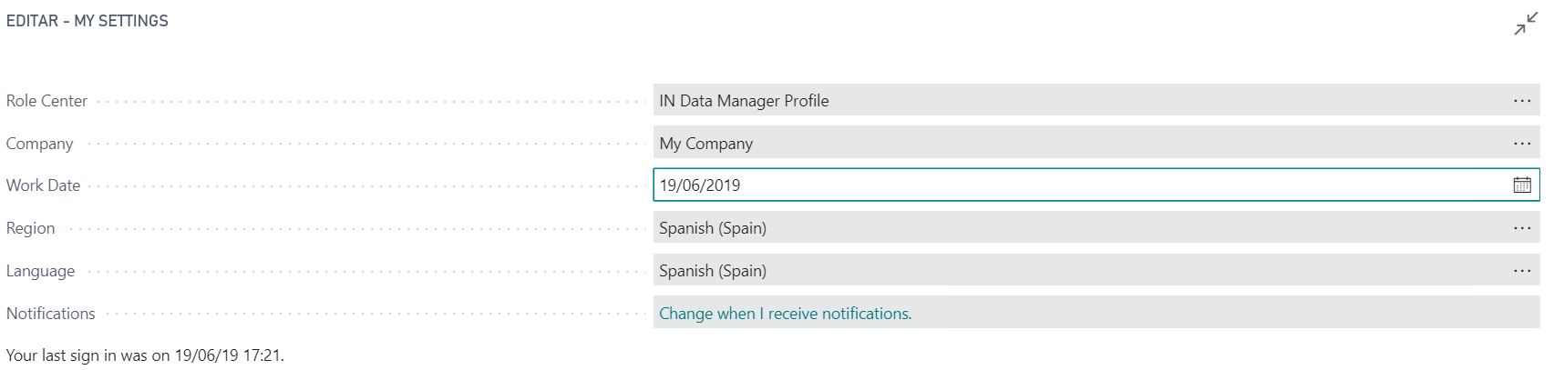Click the Company field label
Viewport: 1554px width, 370px height.
(x=40, y=144)
